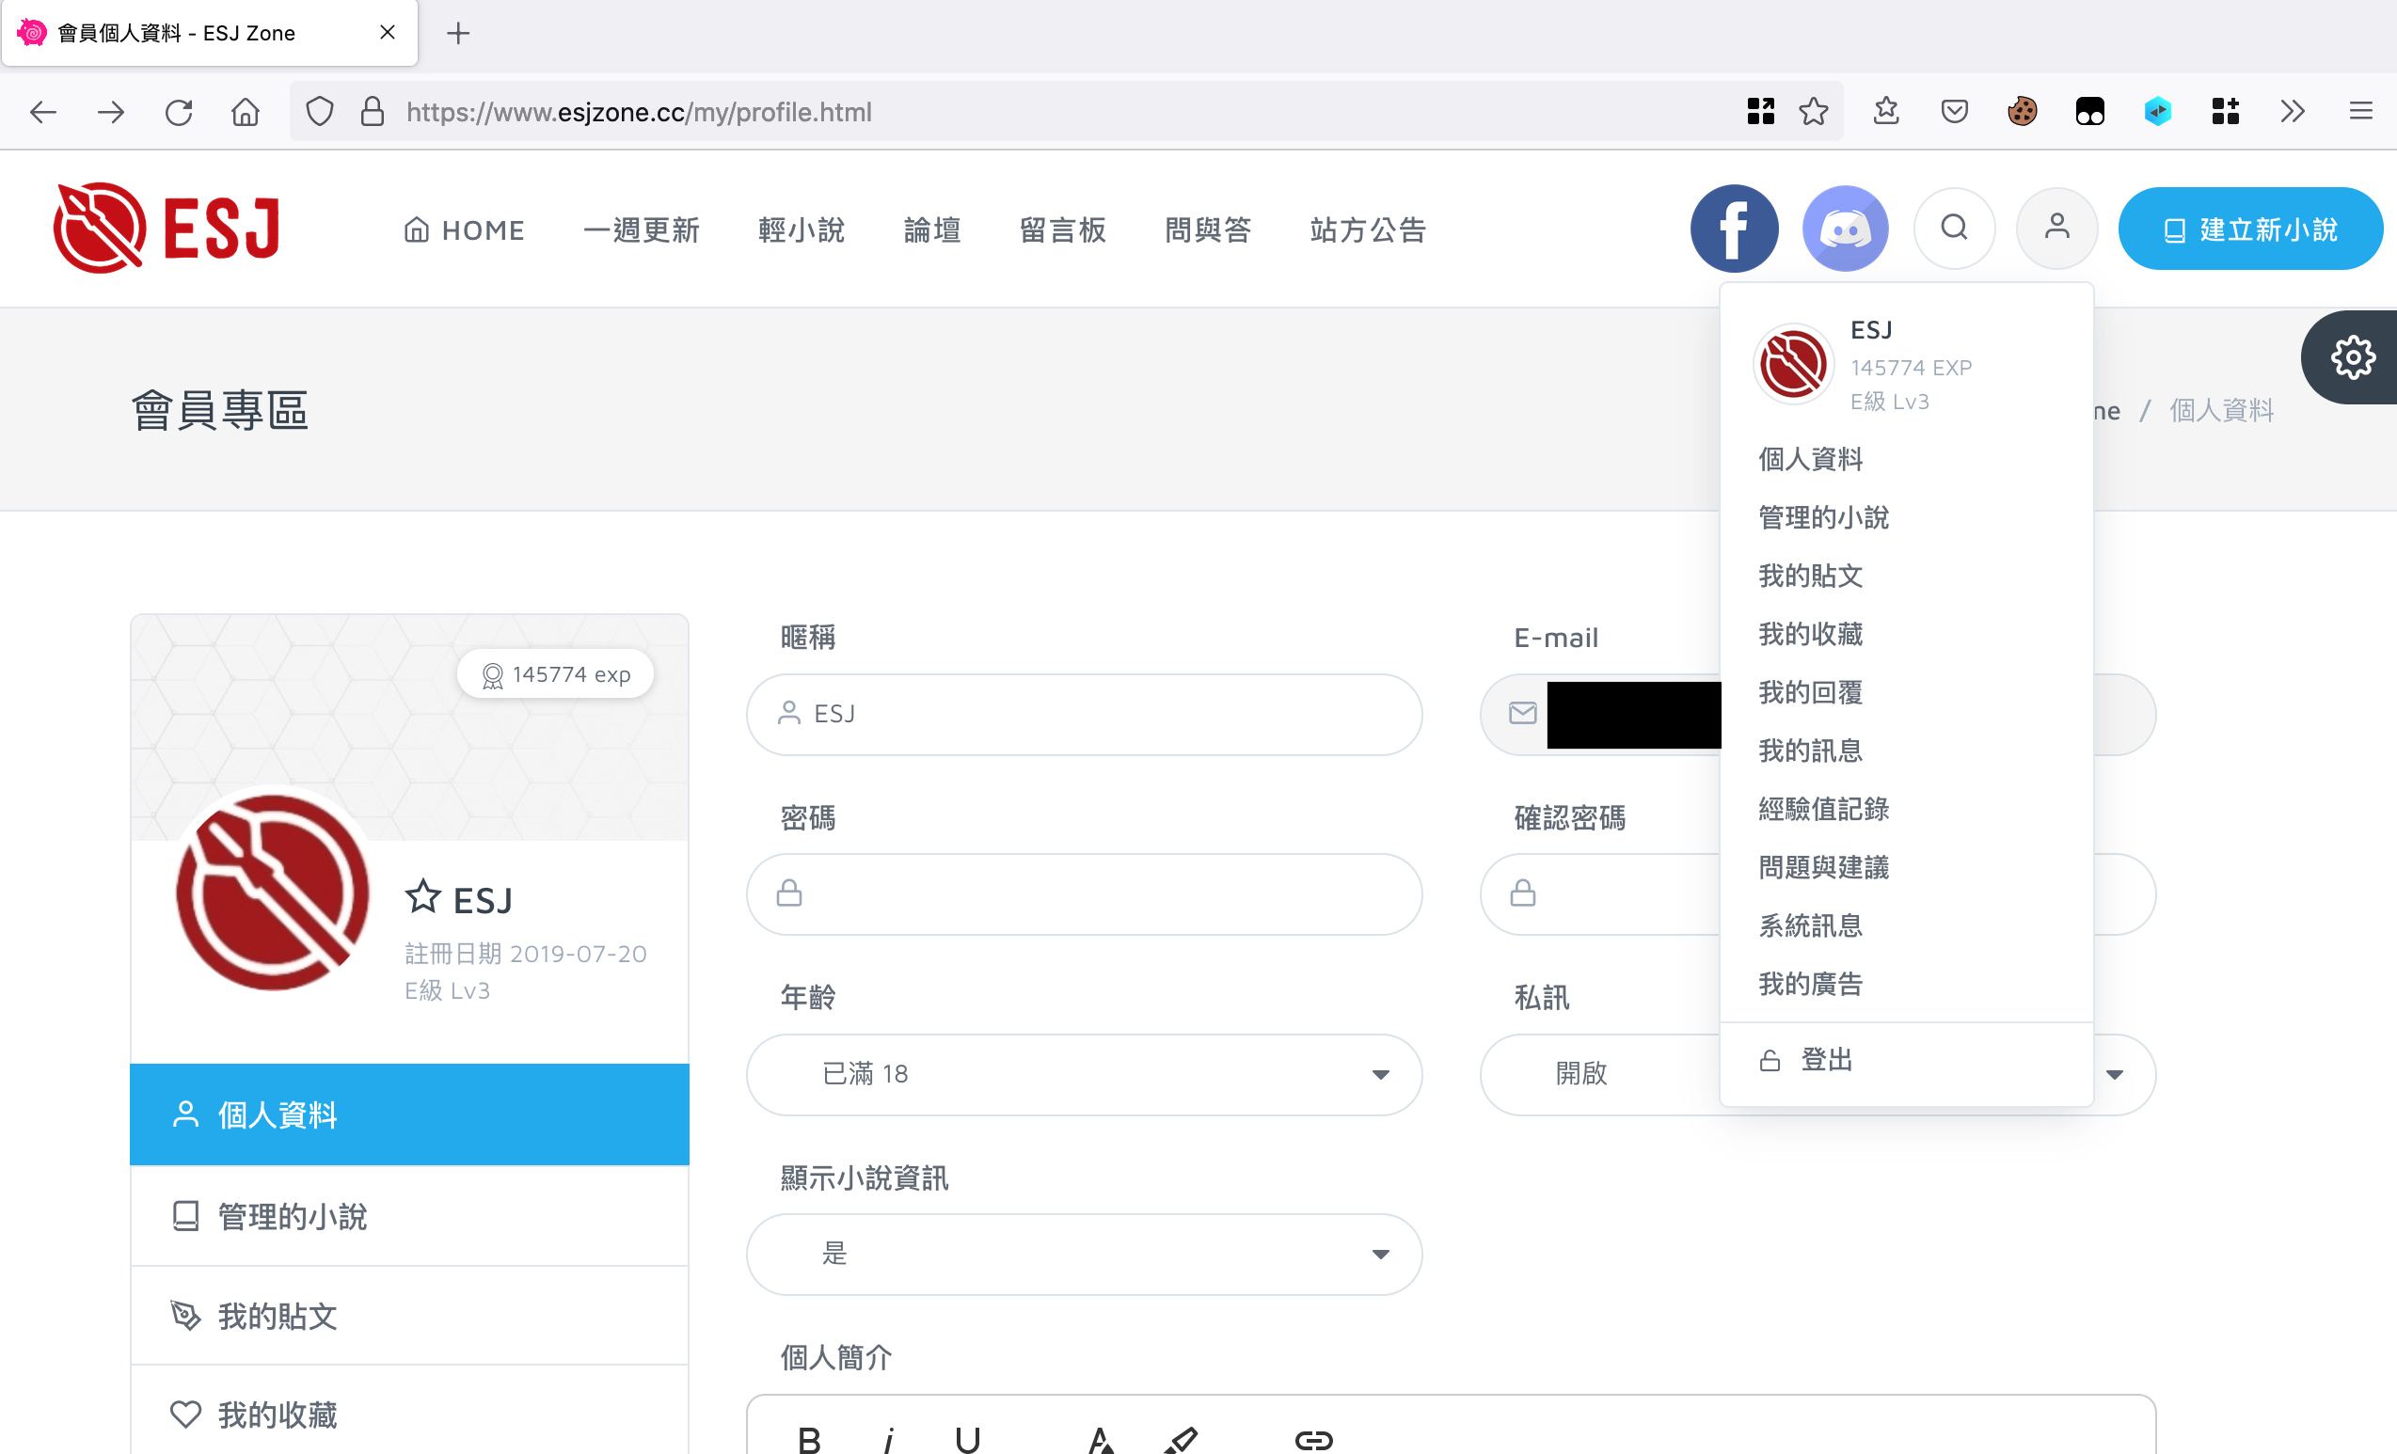Screen dimensions: 2397x1454
Task: Go to HOME in navigation bar
Action: [464, 229]
